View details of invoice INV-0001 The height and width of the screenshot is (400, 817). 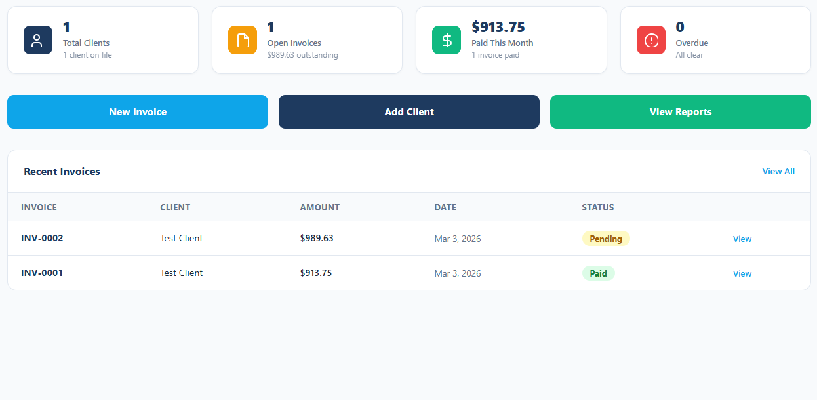[742, 273]
